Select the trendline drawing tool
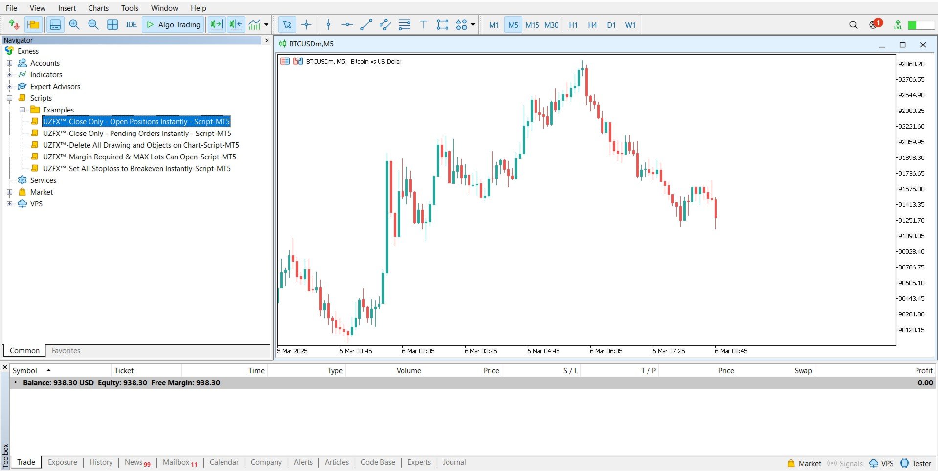This screenshot has height=471, width=938. click(366, 24)
